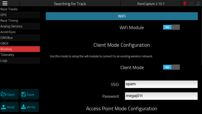
Task: Open the Accel/Gyro section
Action: pyautogui.click(x=20, y=32)
